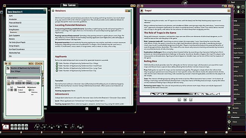
Task: Click the scrollbar in Retainers window
Action: coord(131,27)
